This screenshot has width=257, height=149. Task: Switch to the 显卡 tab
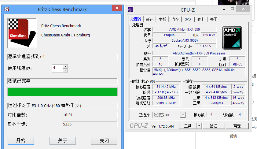(201, 19)
